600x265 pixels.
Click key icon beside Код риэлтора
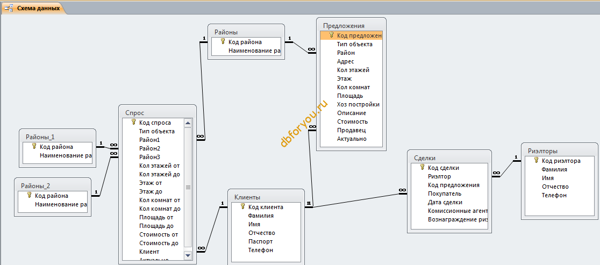coord(537,161)
